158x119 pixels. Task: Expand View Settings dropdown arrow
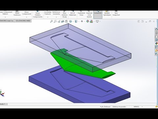click(100, 21)
